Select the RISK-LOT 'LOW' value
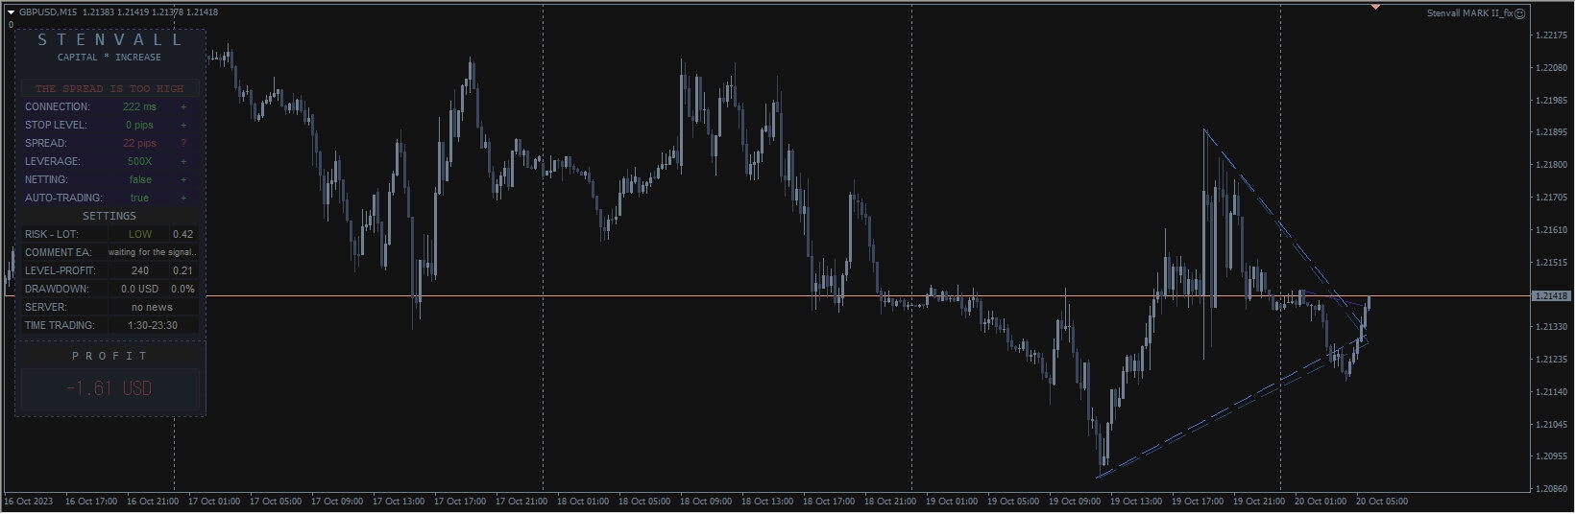This screenshot has height=514, width=1576. [140, 234]
